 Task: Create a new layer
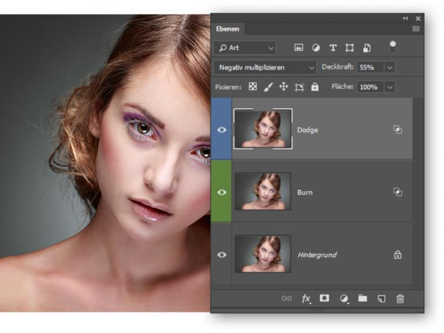[x=381, y=298]
